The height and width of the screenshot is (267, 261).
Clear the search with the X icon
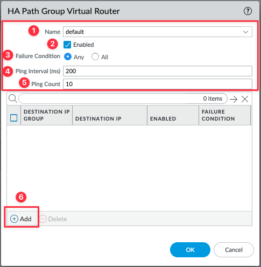tap(245, 99)
